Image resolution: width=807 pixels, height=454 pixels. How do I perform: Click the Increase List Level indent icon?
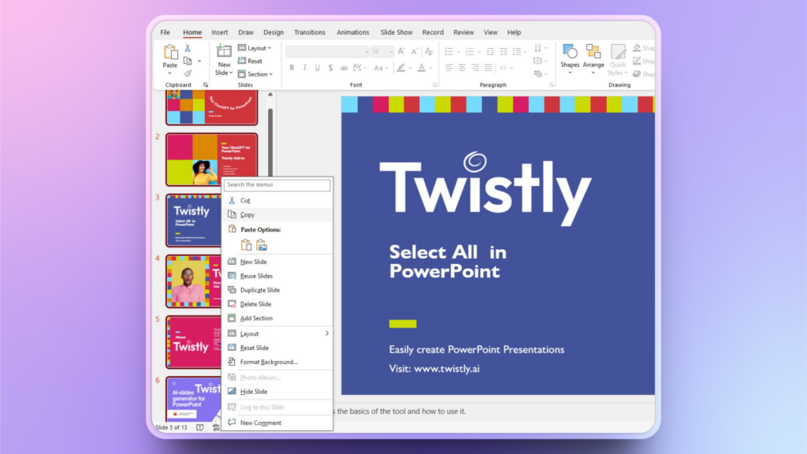(x=504, y=51)
